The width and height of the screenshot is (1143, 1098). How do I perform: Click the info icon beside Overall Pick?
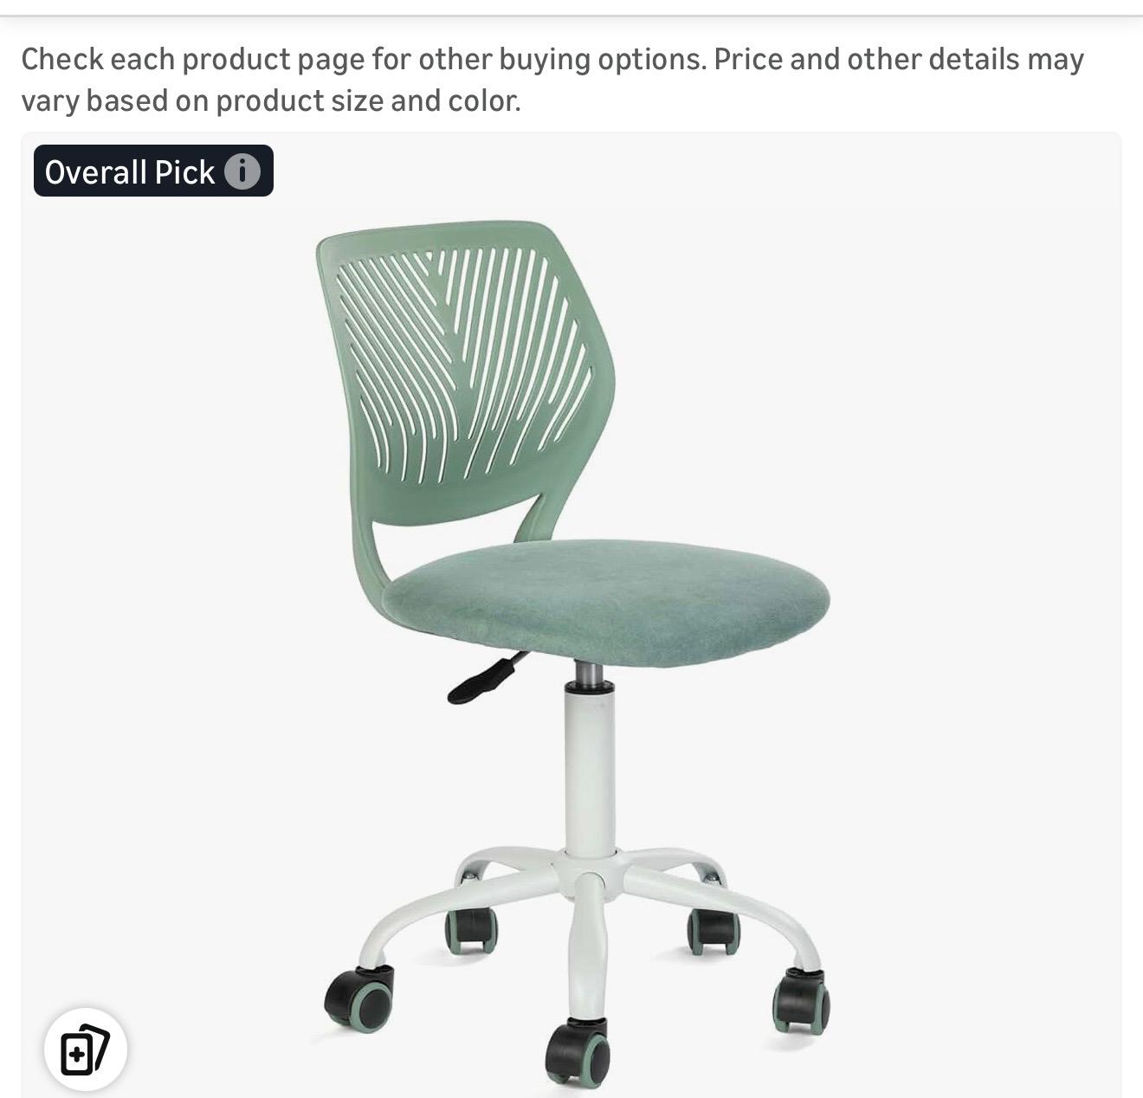pyautogui.click(x=242, y=171)
